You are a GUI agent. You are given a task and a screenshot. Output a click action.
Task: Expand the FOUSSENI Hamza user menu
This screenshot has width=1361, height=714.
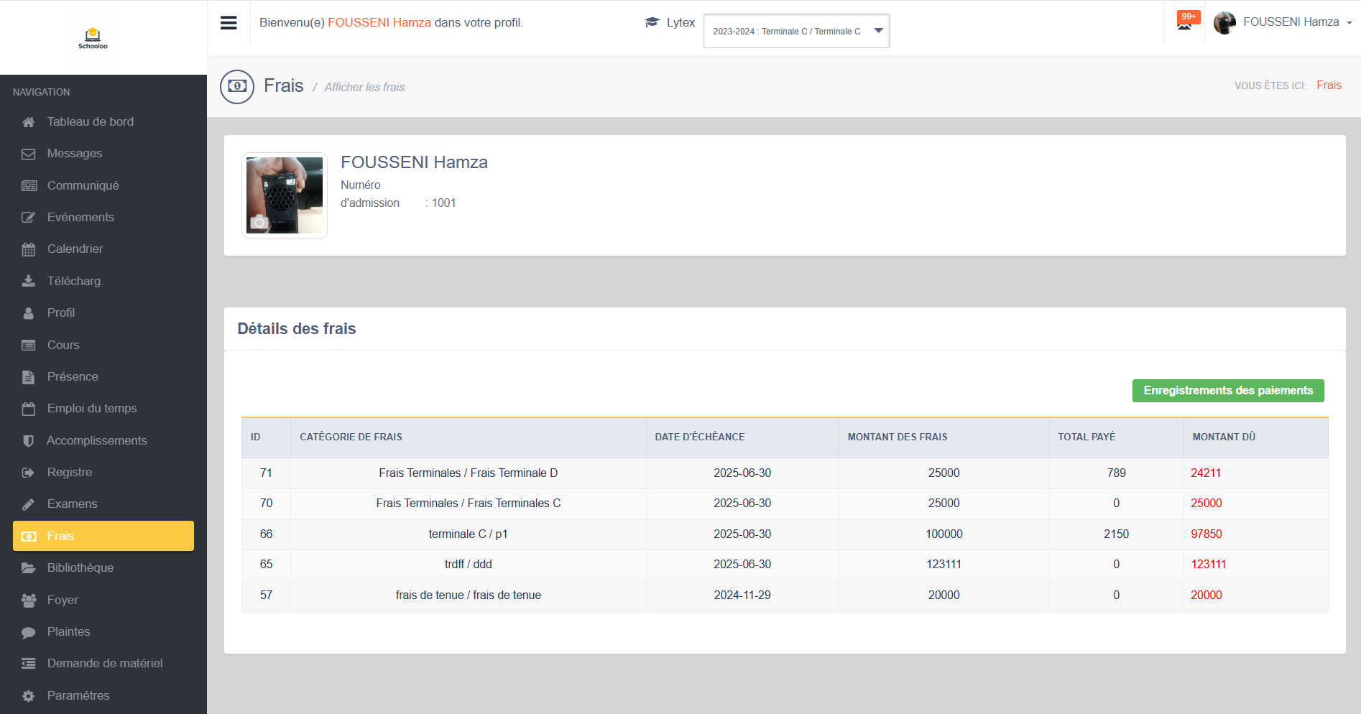(x=1291, y=22)
